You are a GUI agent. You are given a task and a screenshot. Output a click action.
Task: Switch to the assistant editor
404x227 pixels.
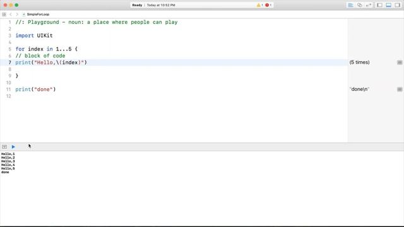click(360, 5)
